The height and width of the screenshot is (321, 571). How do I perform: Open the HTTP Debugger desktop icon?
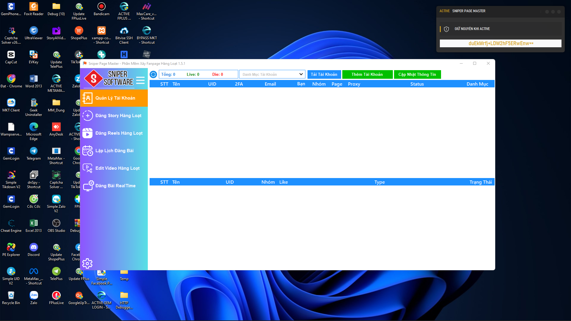tap(124, 300)
